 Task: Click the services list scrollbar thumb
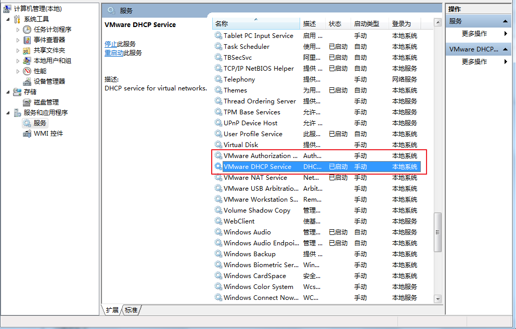pos(437,232)
